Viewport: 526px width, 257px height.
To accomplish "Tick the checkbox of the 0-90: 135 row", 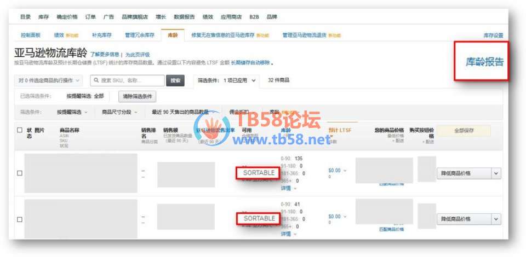I will 20,173.
